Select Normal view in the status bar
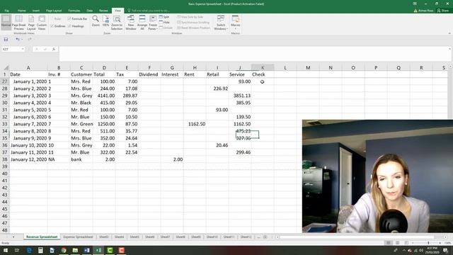 389,243
